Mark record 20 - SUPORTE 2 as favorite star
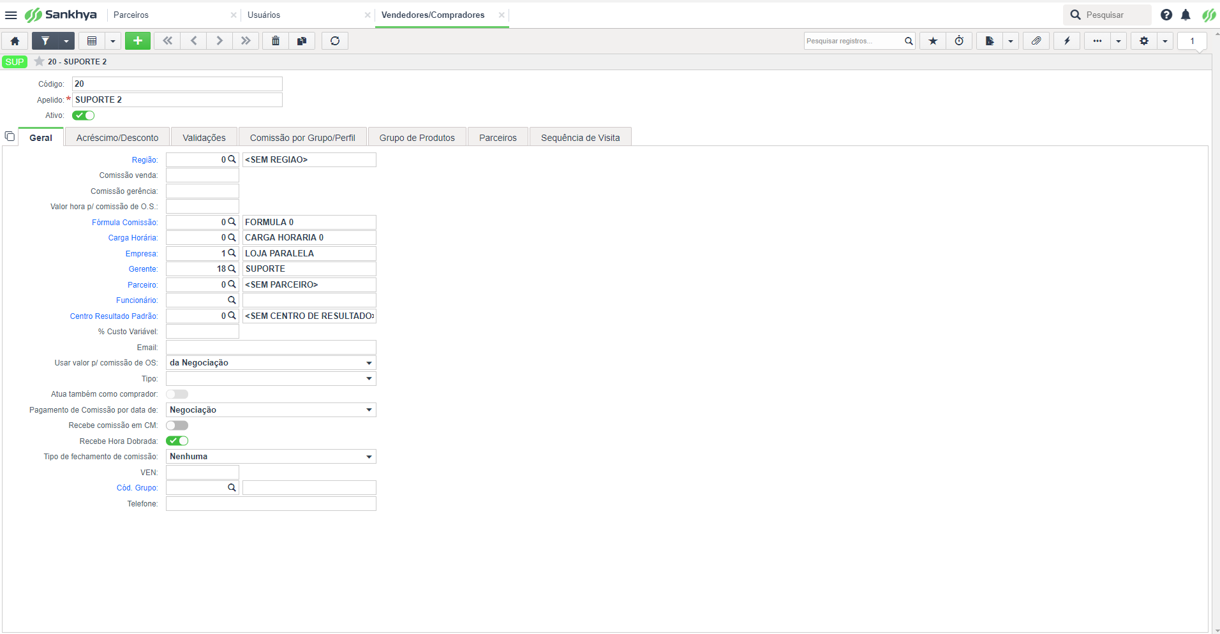Viewport: 1220px width, 634px height. tap(39, 61)
